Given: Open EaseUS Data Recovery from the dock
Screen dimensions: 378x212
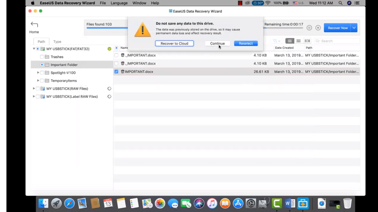Looking at the screenshot, I should click(x=303, y=203).
